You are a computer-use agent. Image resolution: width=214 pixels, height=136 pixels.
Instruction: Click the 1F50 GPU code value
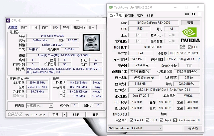click(139, 28)
